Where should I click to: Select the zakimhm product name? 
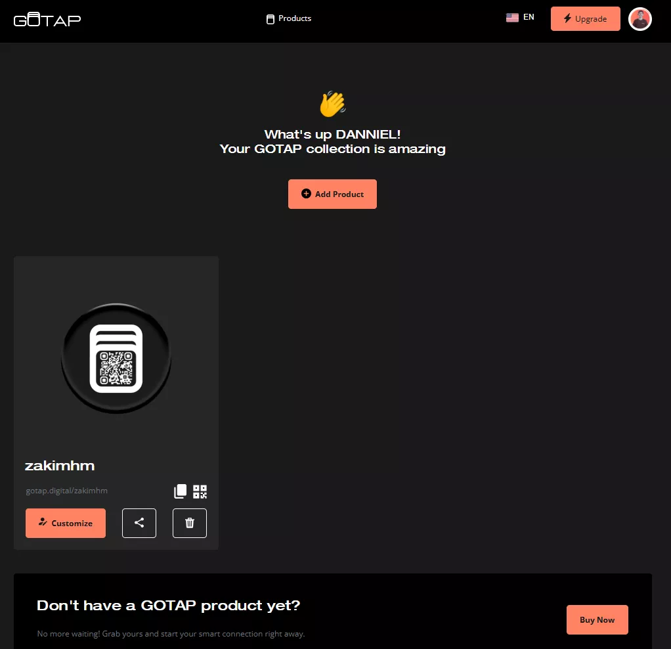point(60,466)
